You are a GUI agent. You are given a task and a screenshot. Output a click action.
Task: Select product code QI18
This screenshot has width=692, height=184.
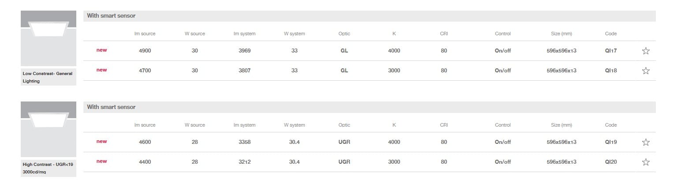(611, 71)
